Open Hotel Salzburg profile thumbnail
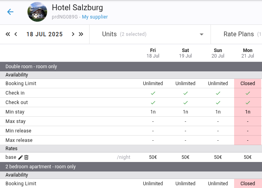Screen dimensions: 262x188 coord(37,12)
